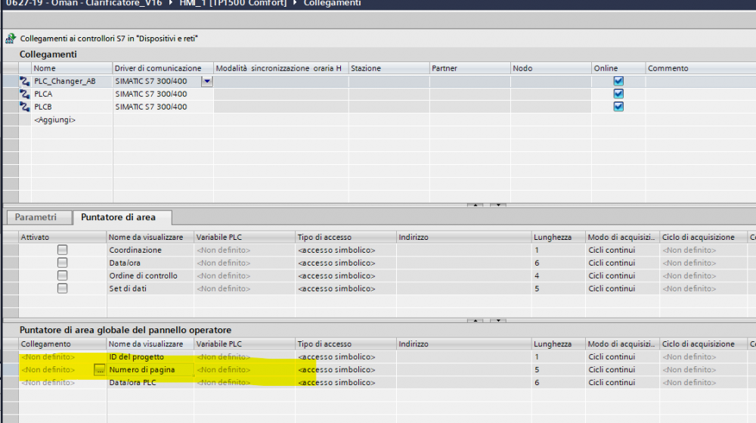Screen dimensions: 756x423
Task: Click the up arrow on the Collegamenti splitter
Action: point(475,205)
